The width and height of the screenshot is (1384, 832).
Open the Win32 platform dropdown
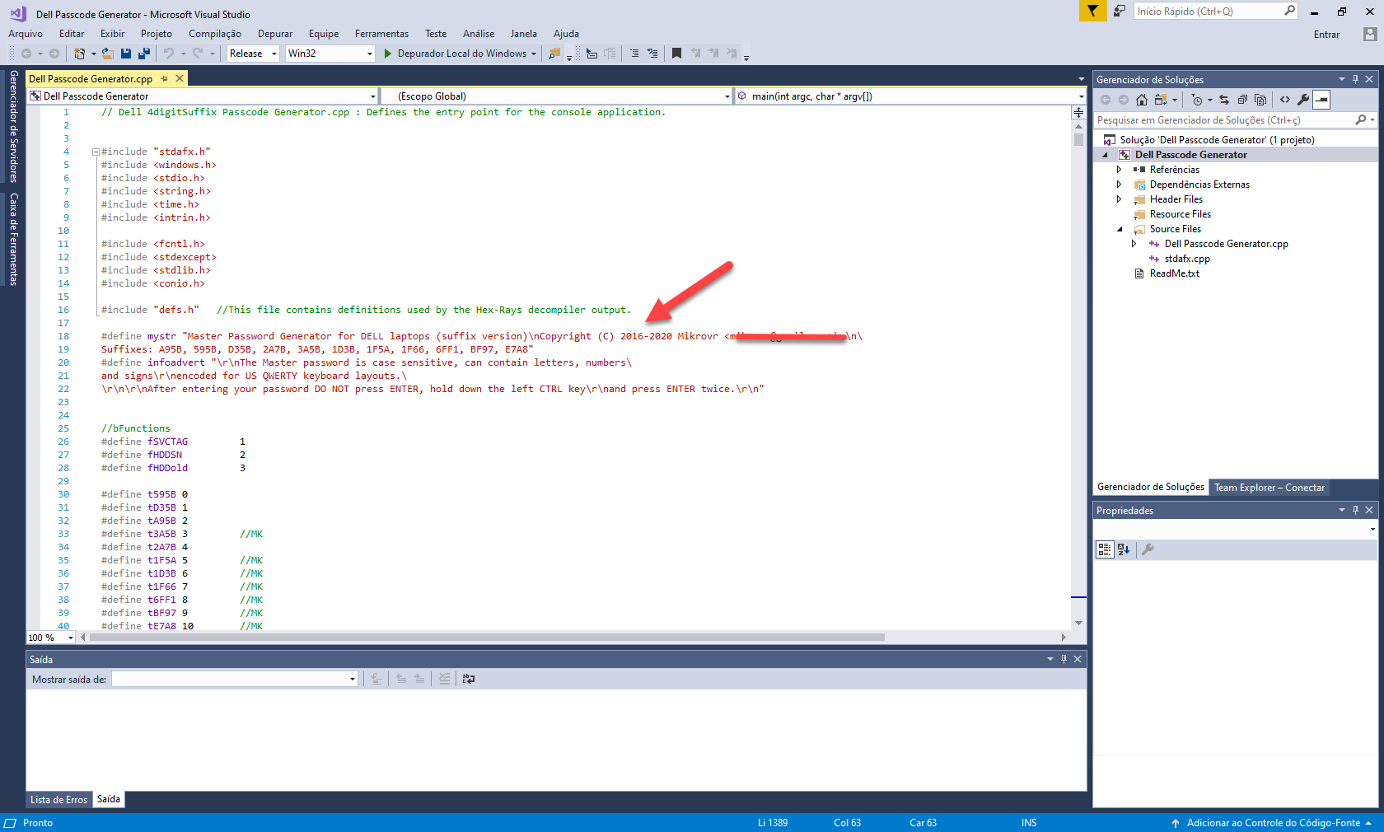(x=330, y=54)
